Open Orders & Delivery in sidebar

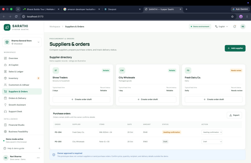click(x=22, y=98)
